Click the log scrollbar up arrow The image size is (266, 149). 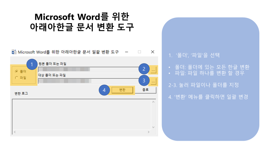click(153, 102)
